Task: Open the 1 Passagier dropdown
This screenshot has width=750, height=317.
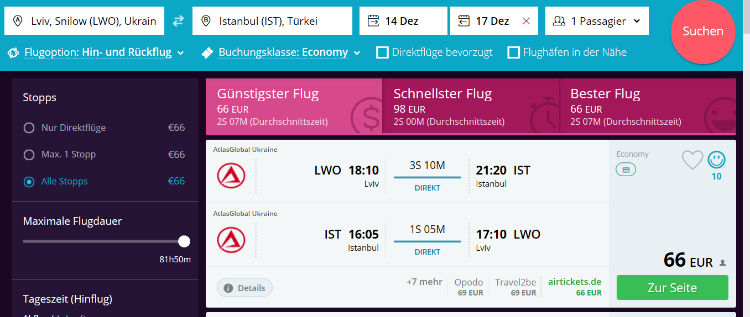Action: (597, 21)
